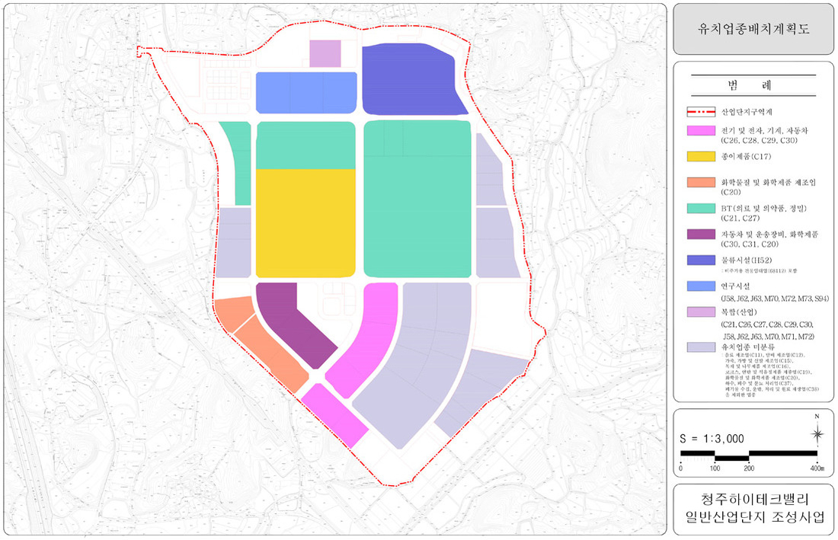Click the light blue 연구시설 legend swatch

coord(702,287)
